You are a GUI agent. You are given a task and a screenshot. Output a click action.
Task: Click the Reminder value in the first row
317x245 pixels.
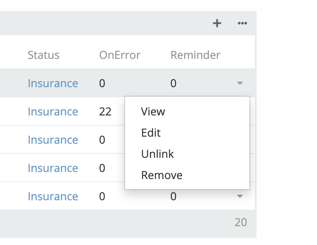[173, 83]
